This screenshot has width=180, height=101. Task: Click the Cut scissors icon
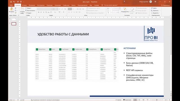15,8
